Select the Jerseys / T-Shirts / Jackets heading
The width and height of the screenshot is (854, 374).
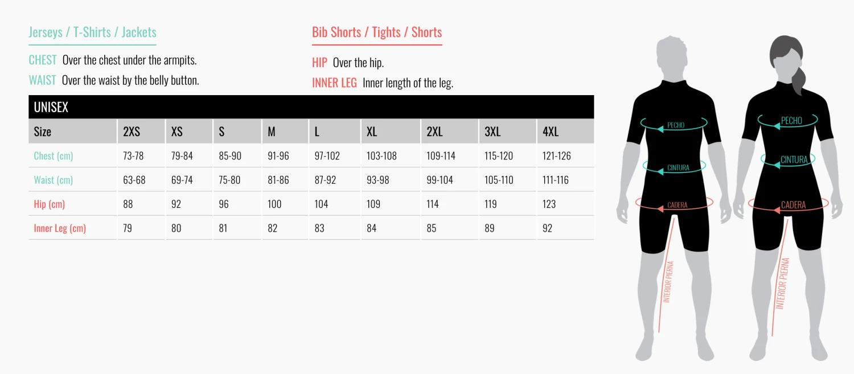click(92, 32)
